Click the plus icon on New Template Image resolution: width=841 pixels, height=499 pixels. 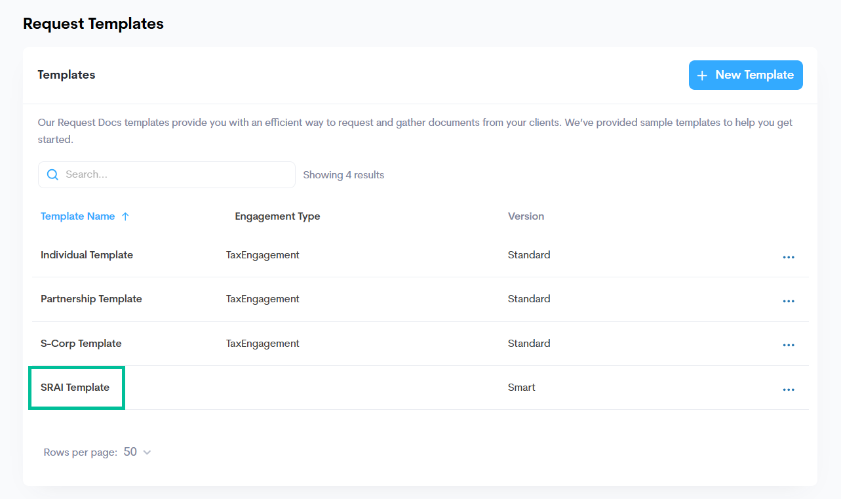702,75
